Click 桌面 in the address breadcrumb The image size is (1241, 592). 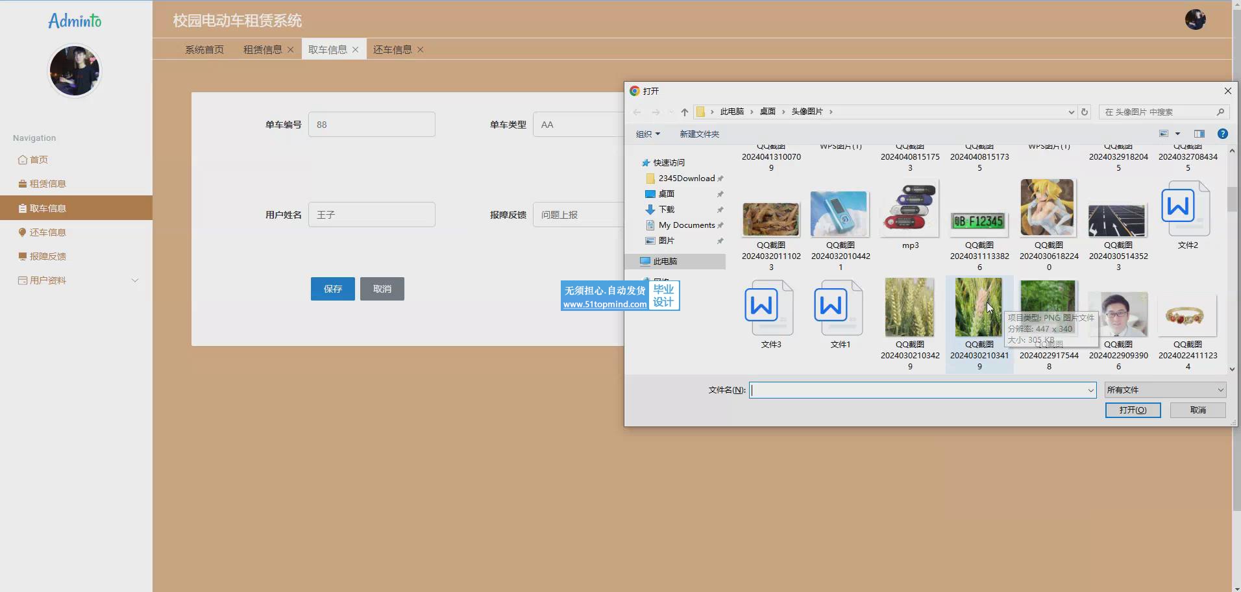(768, 112)
